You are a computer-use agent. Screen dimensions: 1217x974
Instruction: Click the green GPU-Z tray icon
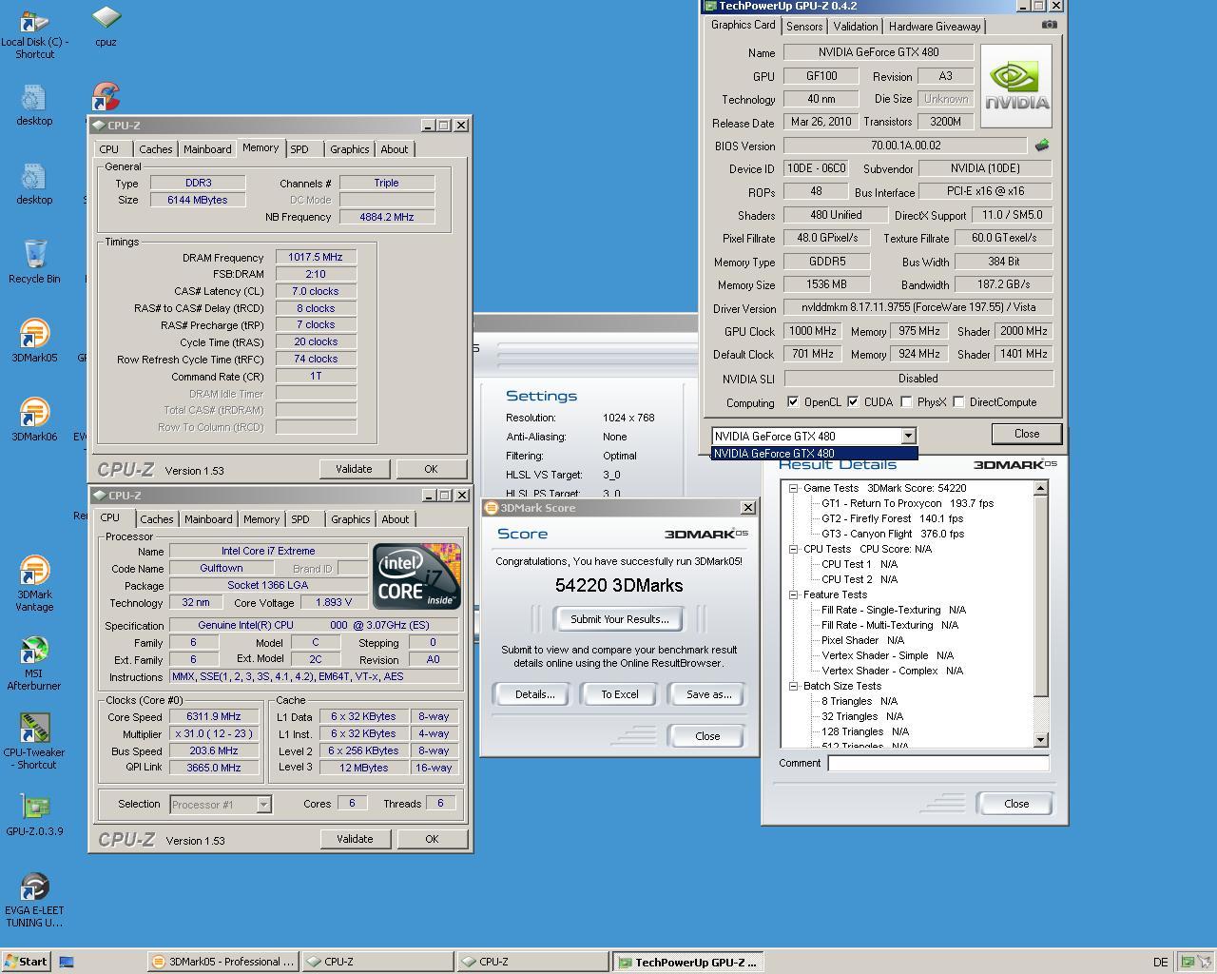(x=1187, y=962)
